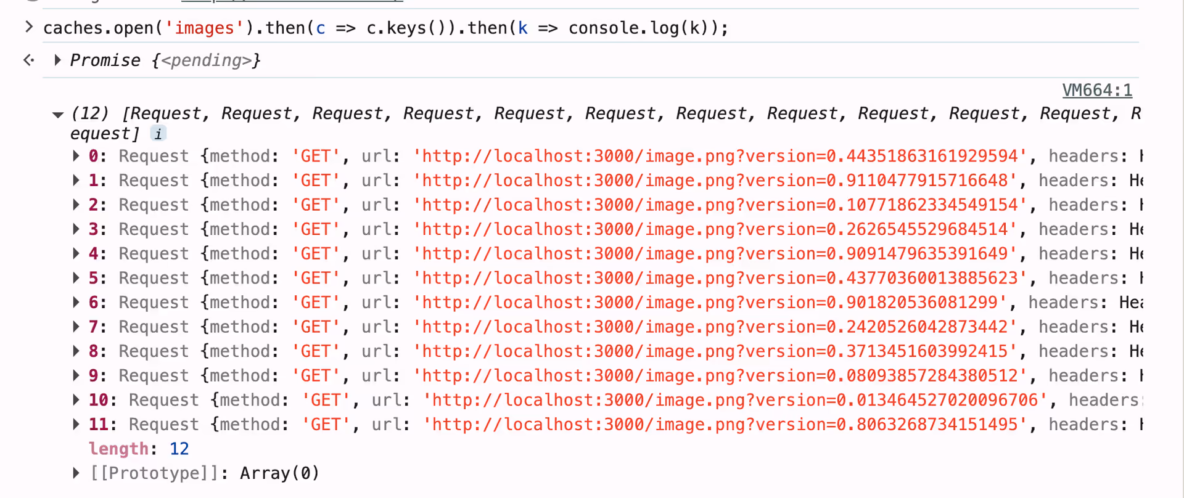This screenshot has width=1184, height=498.
Task: Expand the [[Prototype]] Array(0) entry
Action: tap(76, 473)
